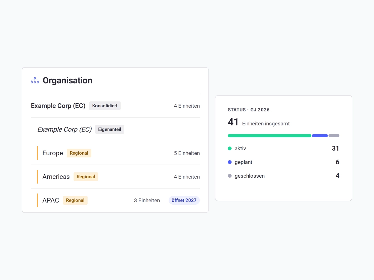Click APAC's 3 Einheiten count
Viewport: 374px width, 280px height.
[x=147, y=200]
